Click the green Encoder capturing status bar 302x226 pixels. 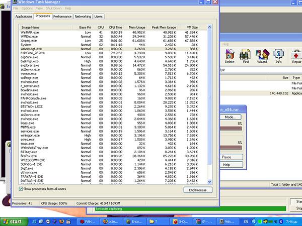point(190,209)
